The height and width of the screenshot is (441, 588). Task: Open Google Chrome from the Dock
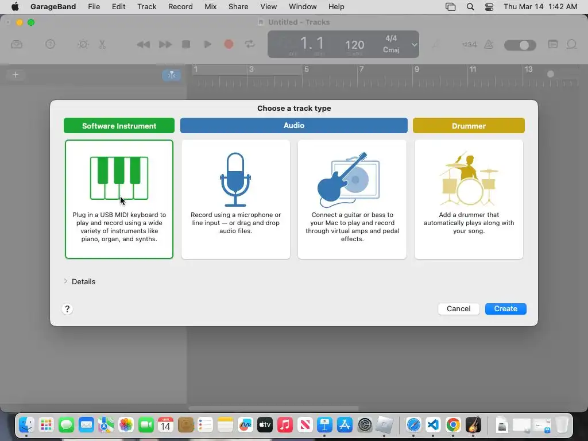click(453, 425)
